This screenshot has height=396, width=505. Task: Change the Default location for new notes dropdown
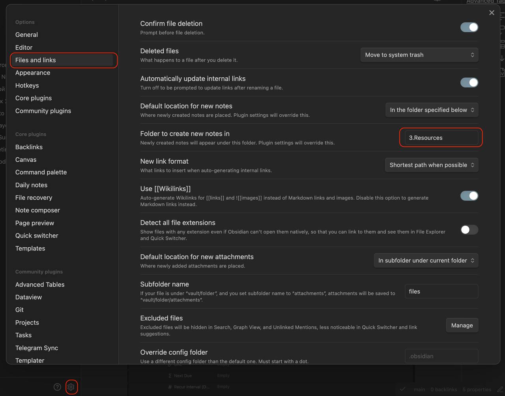(432, 110)
